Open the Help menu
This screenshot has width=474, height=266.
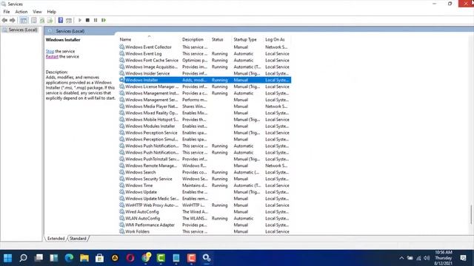coord(51,12)
